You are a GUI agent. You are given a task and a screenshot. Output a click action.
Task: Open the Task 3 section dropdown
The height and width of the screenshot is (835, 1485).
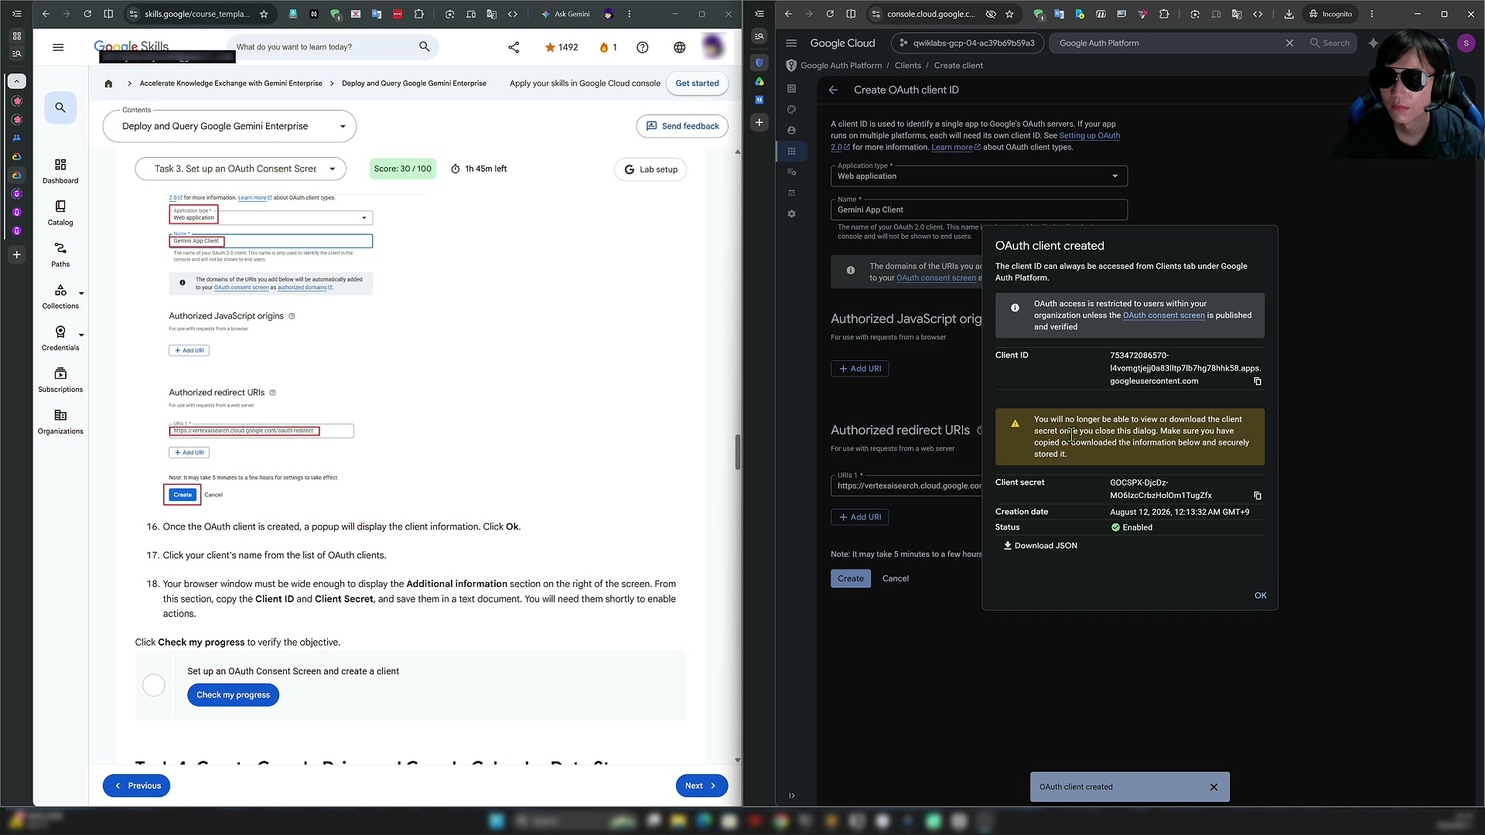[x=241, y=169]
